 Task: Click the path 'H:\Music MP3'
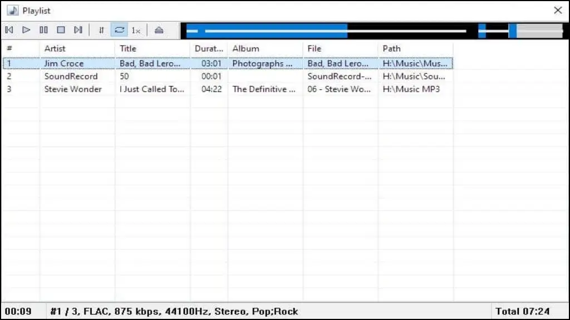pos(411,89)
